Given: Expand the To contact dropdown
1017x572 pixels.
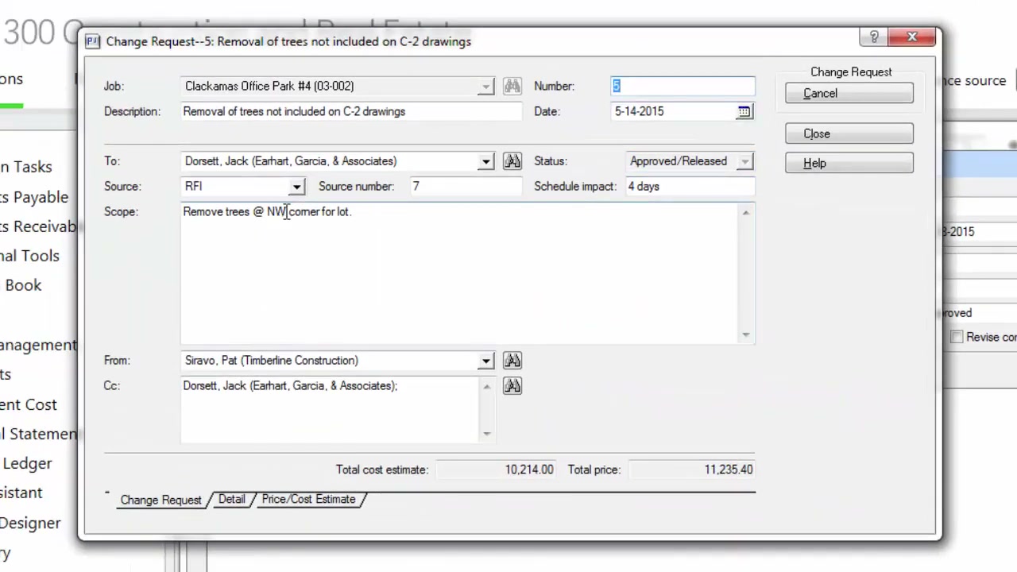Looking at the screenshot, I should 485,161.
